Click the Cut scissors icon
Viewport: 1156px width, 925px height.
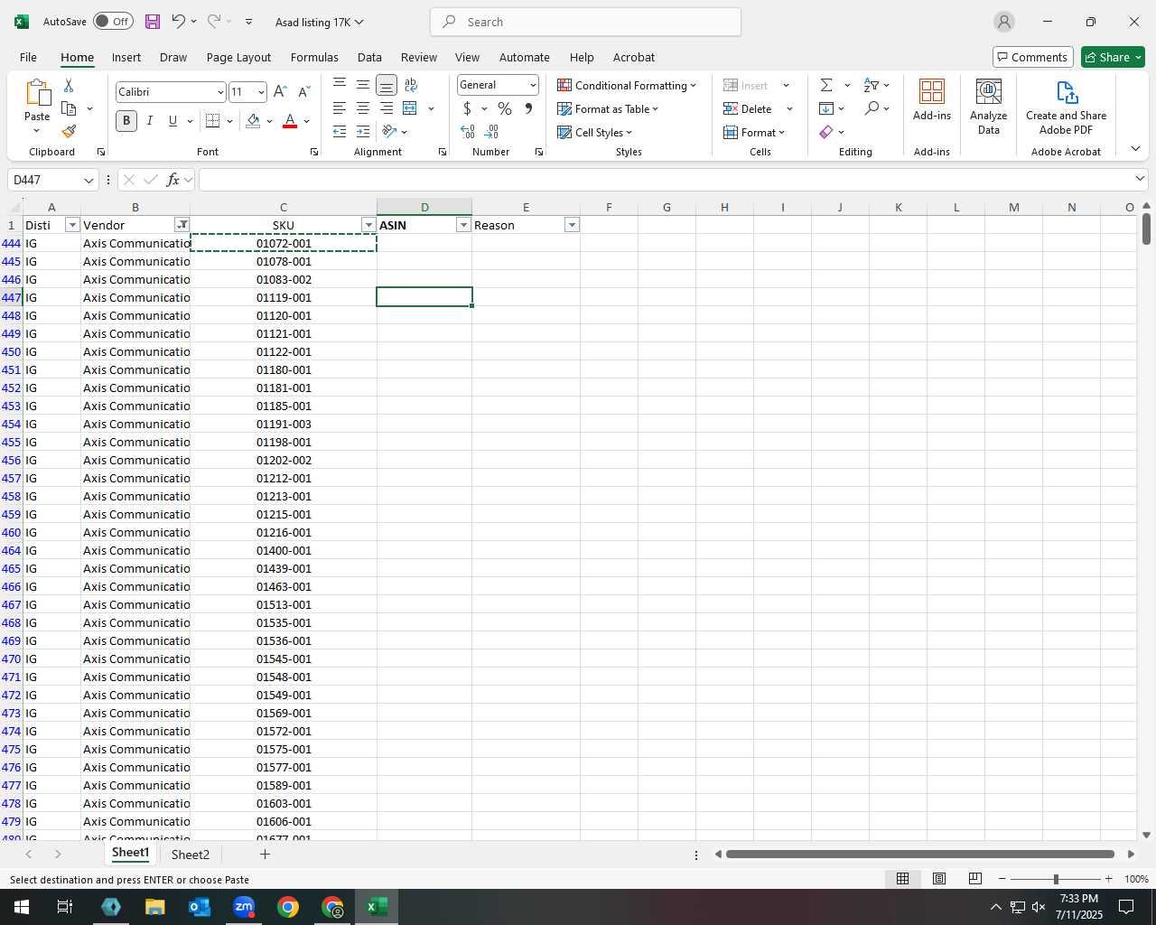click(69, 85)
